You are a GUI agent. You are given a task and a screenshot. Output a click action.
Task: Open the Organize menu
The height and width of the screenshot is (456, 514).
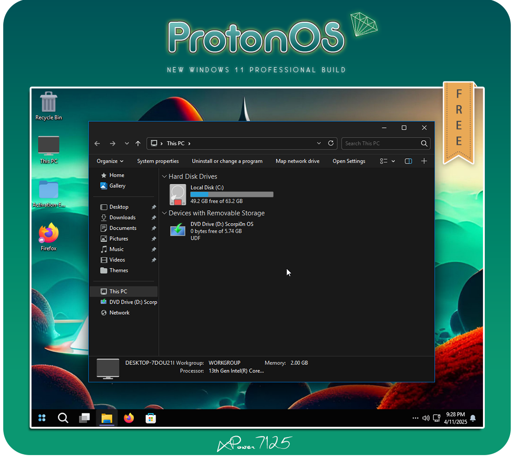110,161
